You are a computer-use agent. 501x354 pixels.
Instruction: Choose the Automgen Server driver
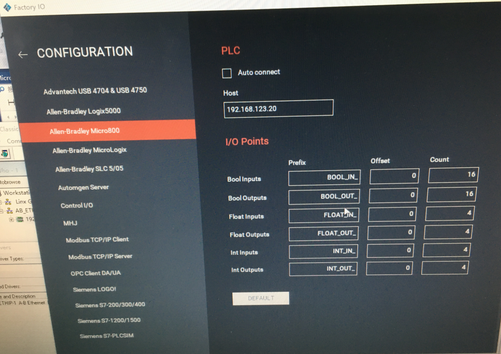[83, 188]
